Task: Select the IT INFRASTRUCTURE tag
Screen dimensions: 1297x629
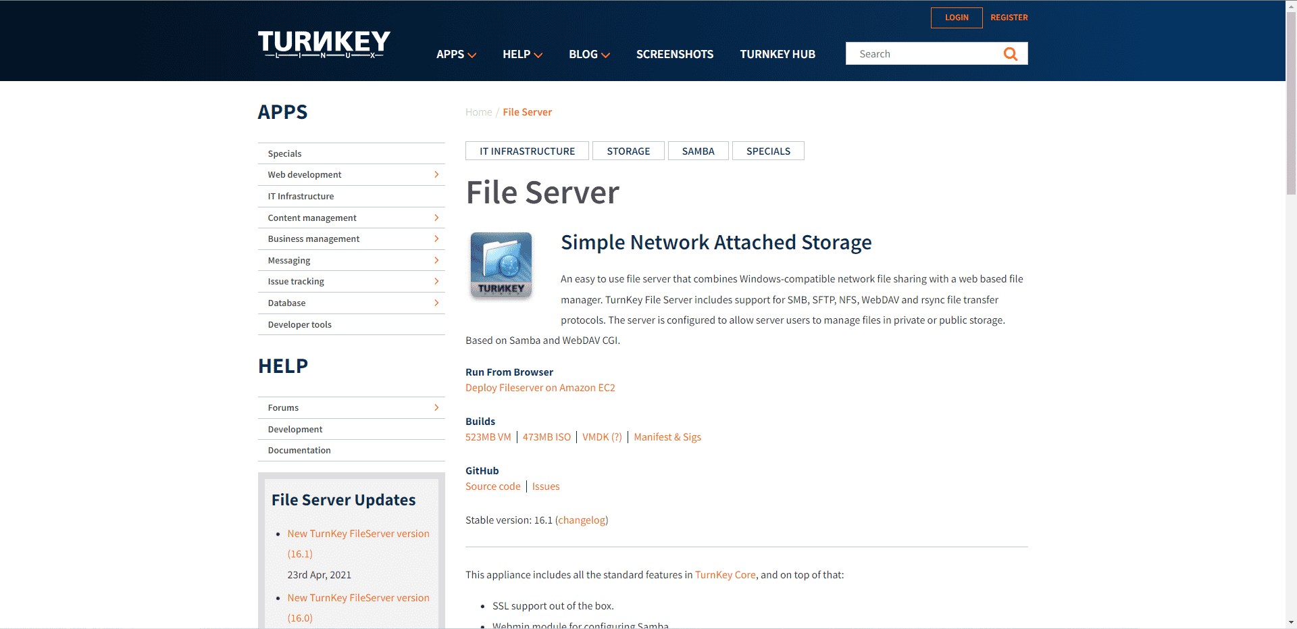Action: click(527, 151)
